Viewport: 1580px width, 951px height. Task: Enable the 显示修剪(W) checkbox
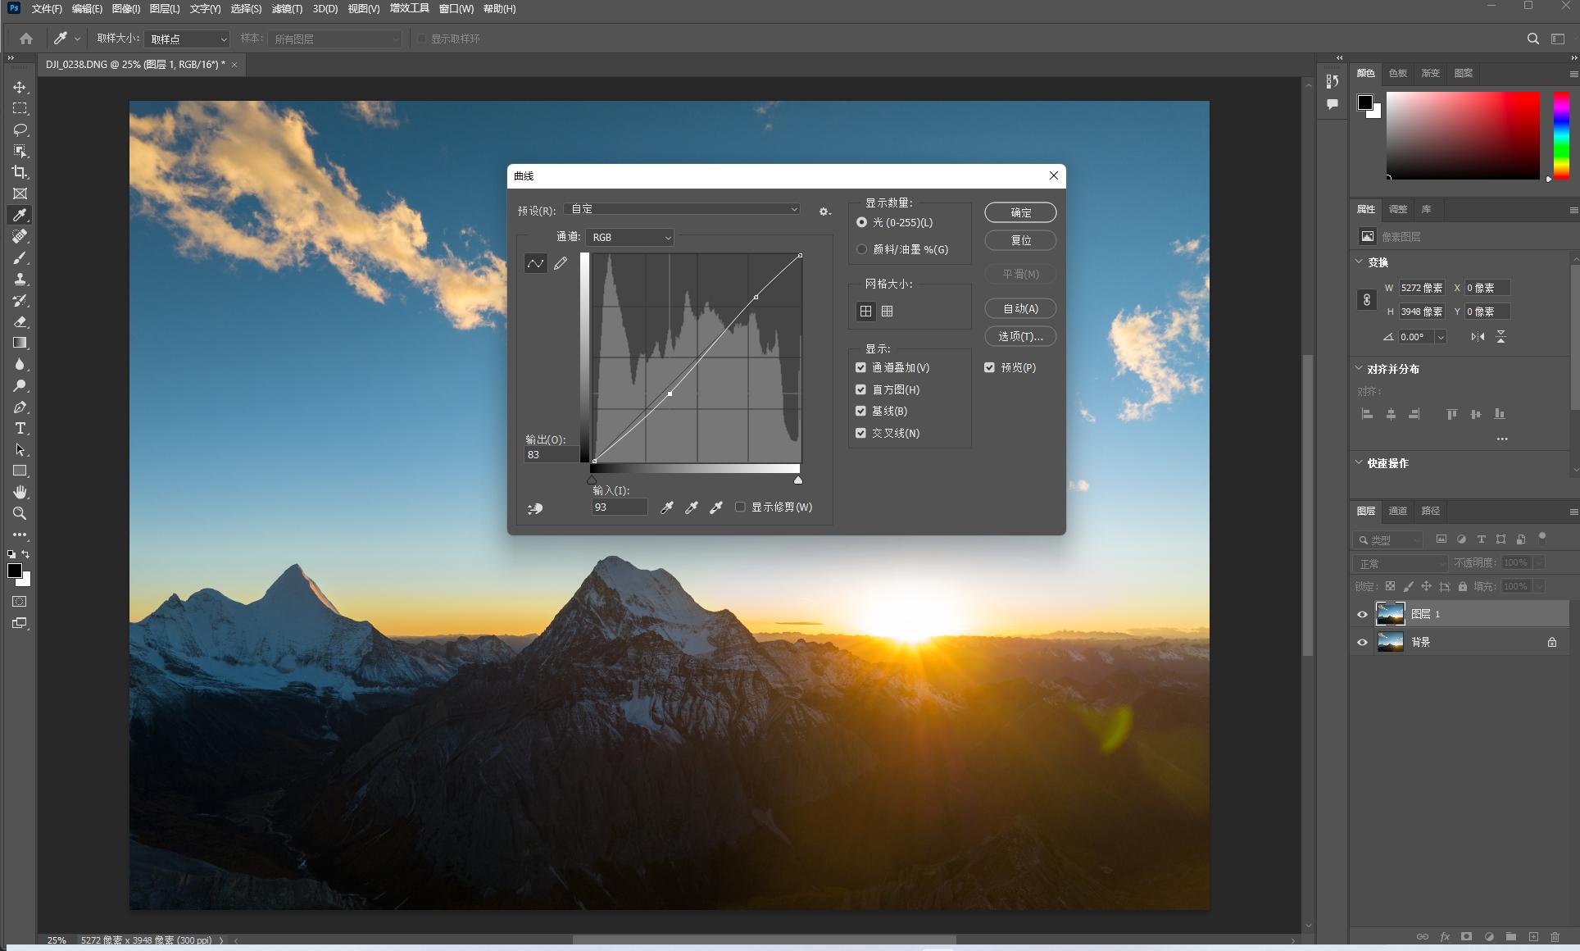[740, 507]
